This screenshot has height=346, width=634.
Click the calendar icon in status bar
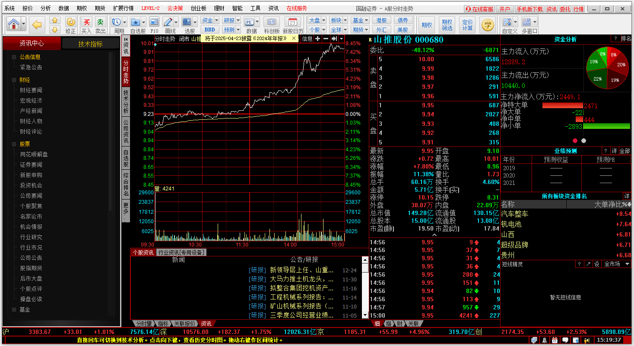point(554,340)
